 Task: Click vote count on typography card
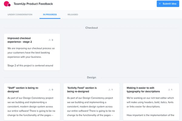click(x=172, y=90)
